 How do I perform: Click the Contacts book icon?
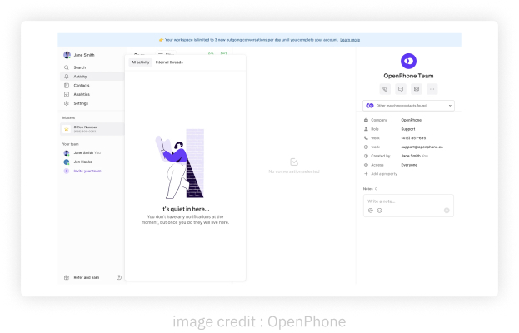pos(67,85)
